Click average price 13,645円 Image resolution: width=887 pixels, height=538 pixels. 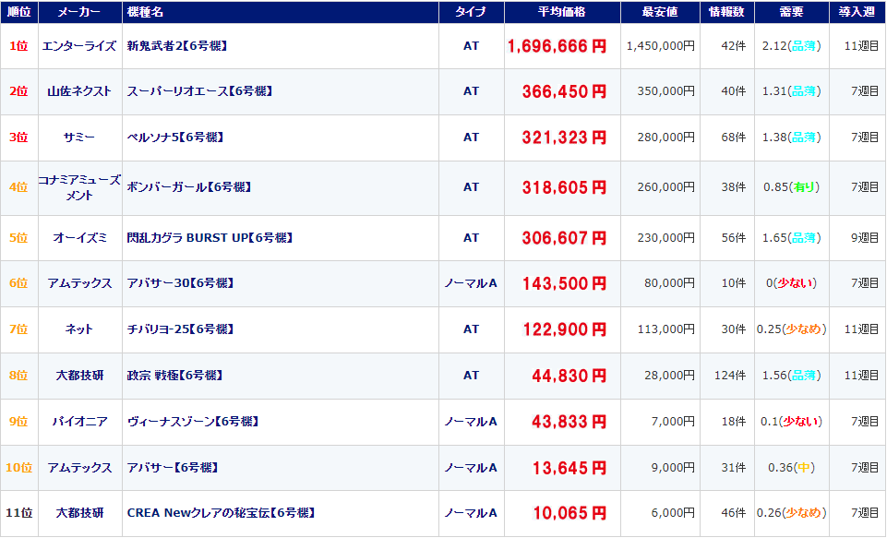[569, 468]
